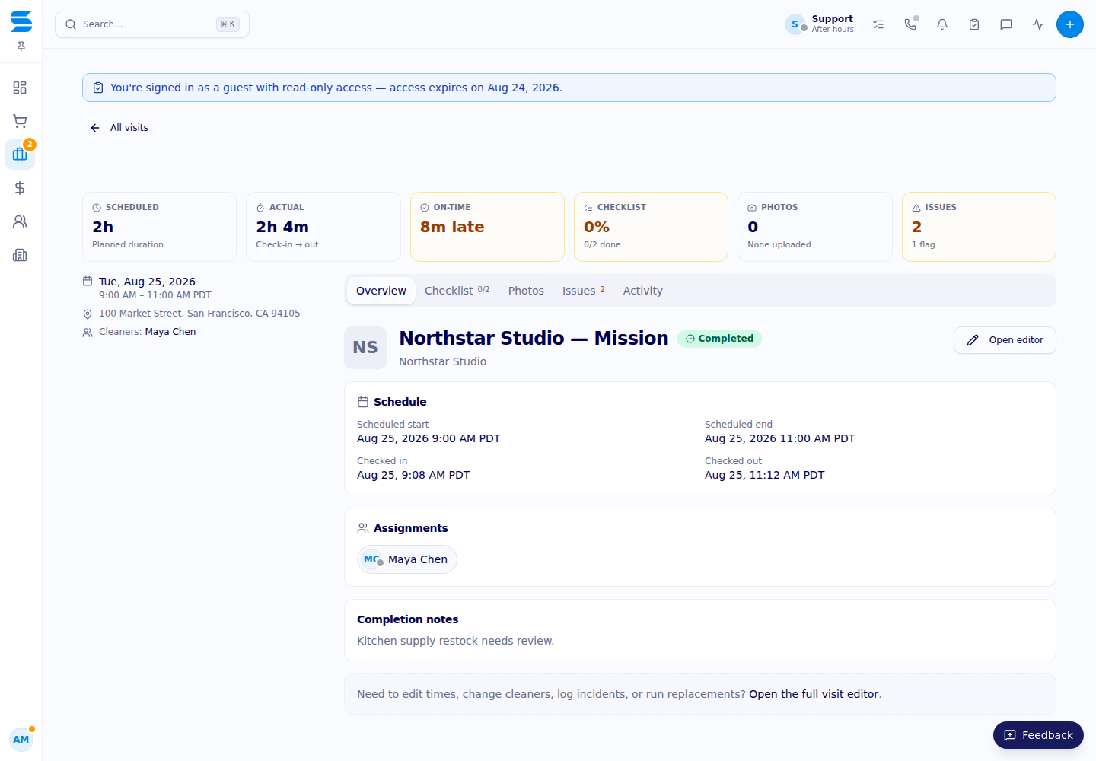The width and height of the screenshot is (1096, 761).
Task: Open the AM user avatar
Action: tap(21, 739)
